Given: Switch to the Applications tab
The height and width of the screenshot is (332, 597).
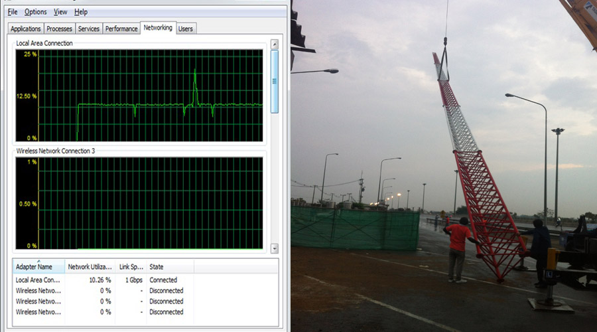Looking at the screenshot, I should pos(25,29).
